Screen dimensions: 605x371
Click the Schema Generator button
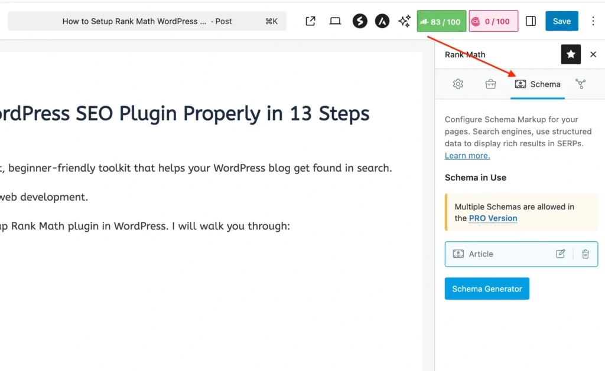(x=487, y=289)
